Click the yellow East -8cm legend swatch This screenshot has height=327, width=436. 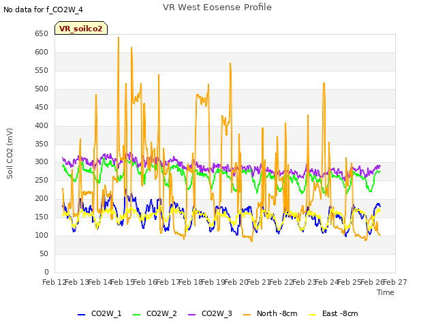[313, 315]
